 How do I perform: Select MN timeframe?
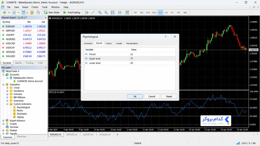(185, 13)
